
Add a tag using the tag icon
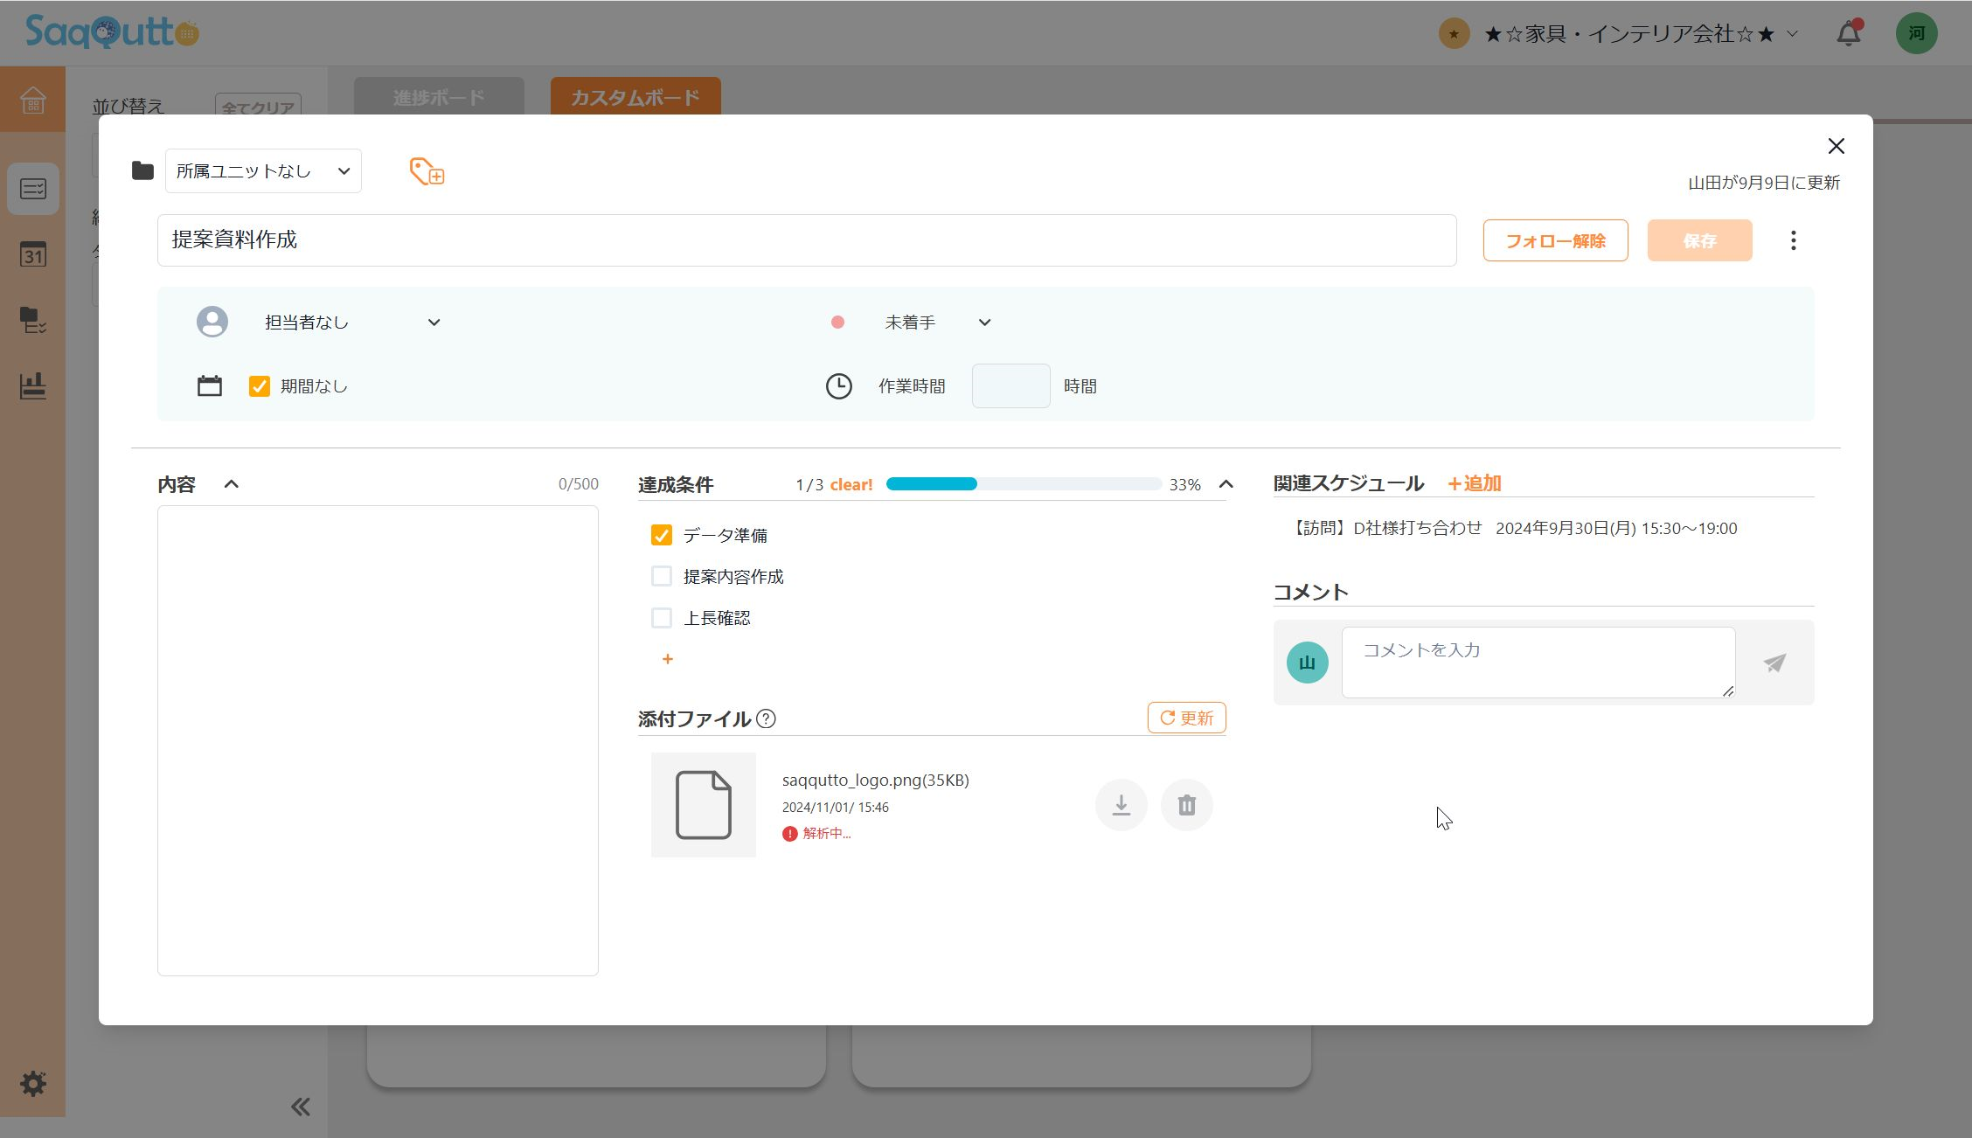point(426,172)
